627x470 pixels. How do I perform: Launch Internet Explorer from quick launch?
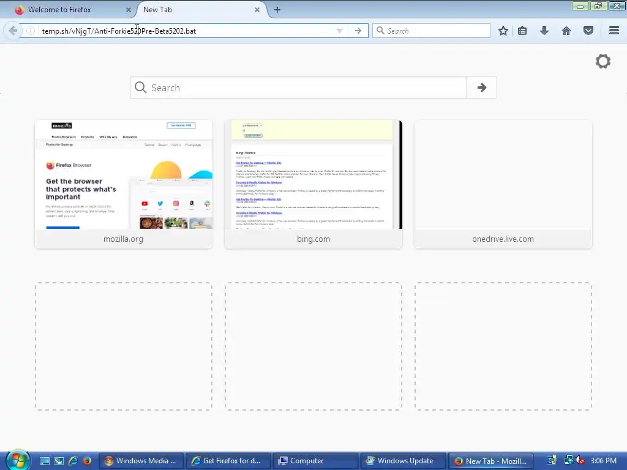[x=73, y=461]
